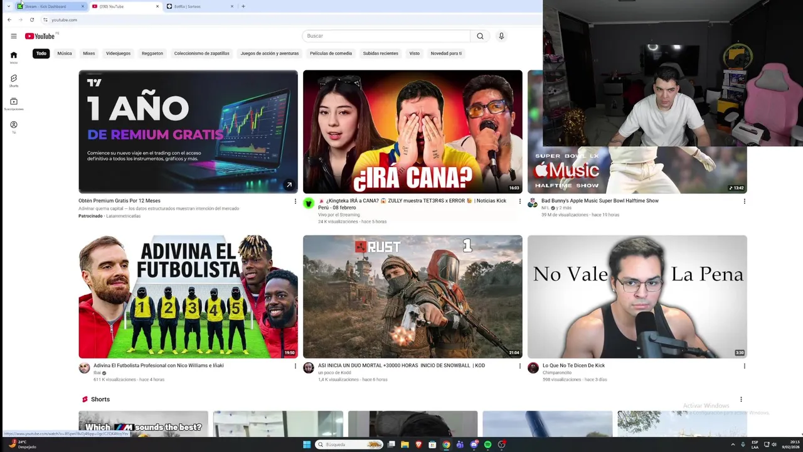Open Spotify from the taskbar
Image resolution: width=803 pixels, height=452 pixels.
coord(487,444)
